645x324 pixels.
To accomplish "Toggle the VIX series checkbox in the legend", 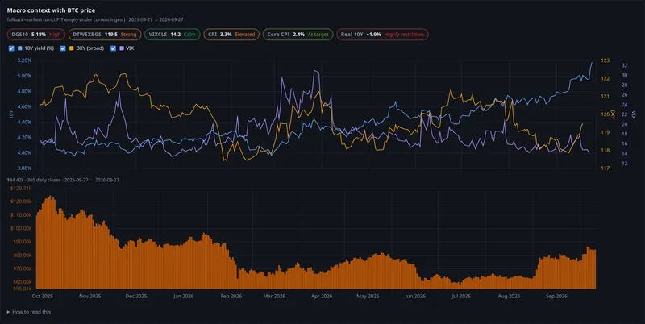I will tap(113, 48).
